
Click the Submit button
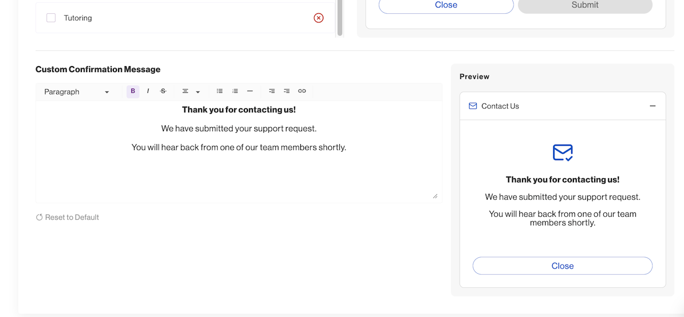click(585, 5)
